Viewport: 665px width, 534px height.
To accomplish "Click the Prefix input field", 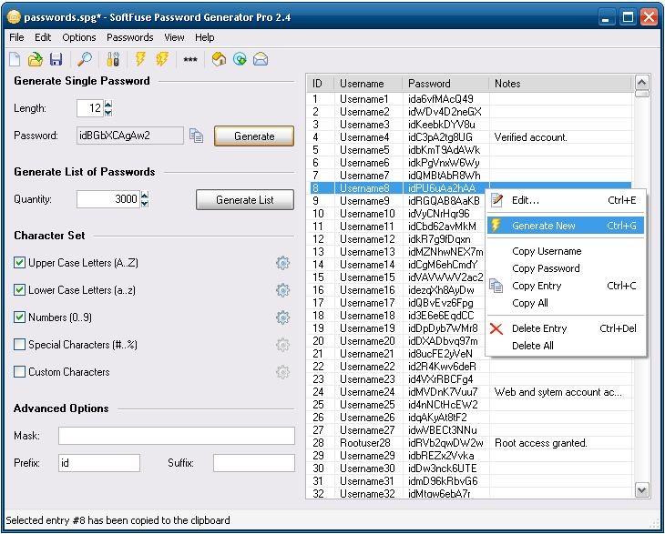I will pyautogui.click(x=99, y=463).
